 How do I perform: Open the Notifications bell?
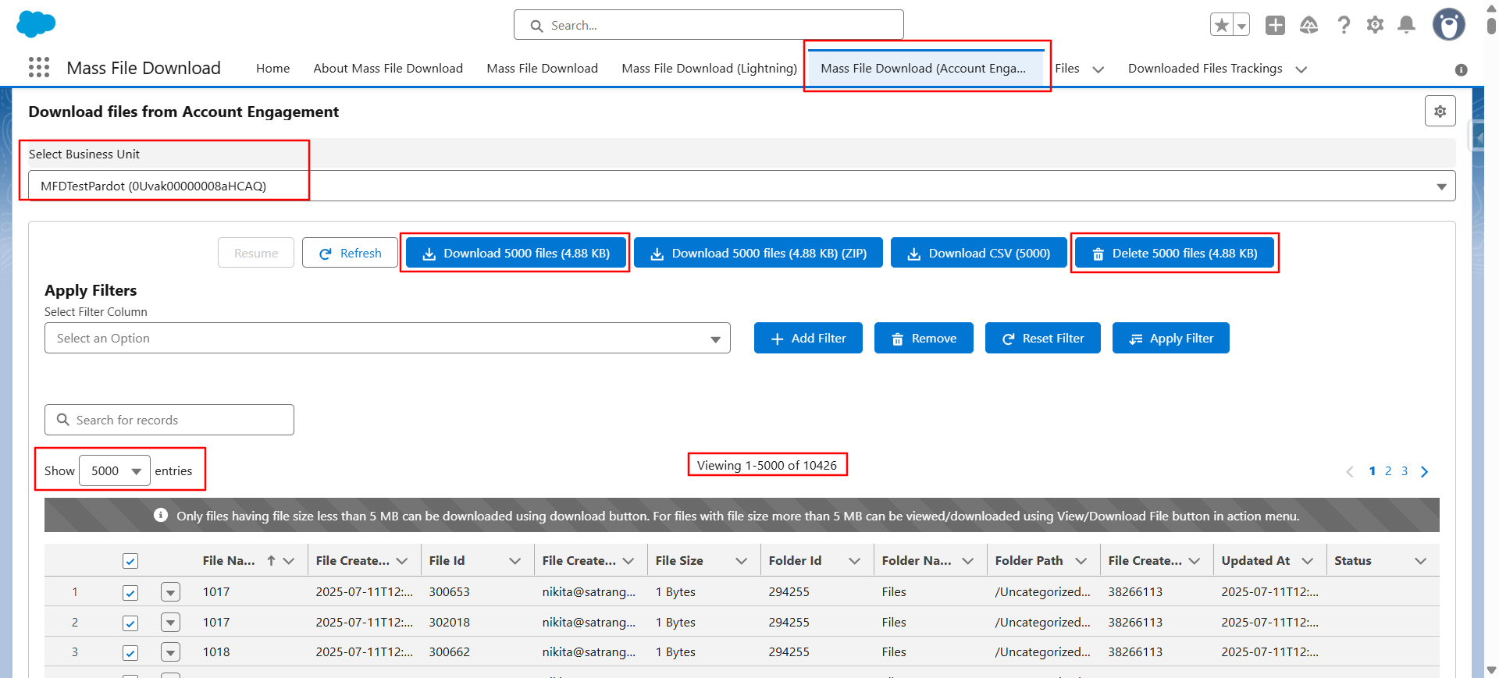click(x=1406, y=25)
